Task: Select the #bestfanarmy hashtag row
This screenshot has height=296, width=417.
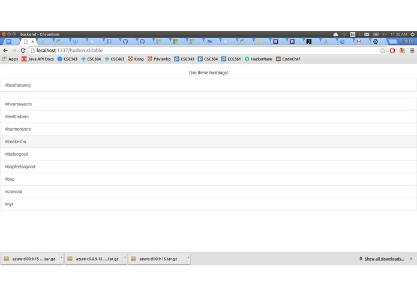Action: coord(209,85)
